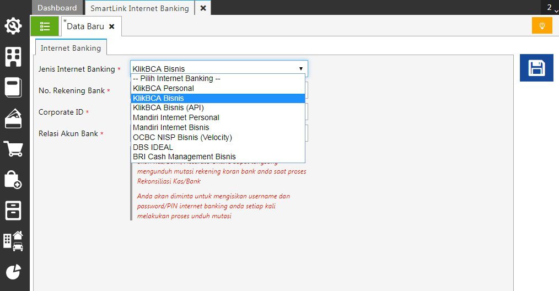Open the general ledger book icon
The width and height of the screenshot is (559, 291).
(13, 88)
